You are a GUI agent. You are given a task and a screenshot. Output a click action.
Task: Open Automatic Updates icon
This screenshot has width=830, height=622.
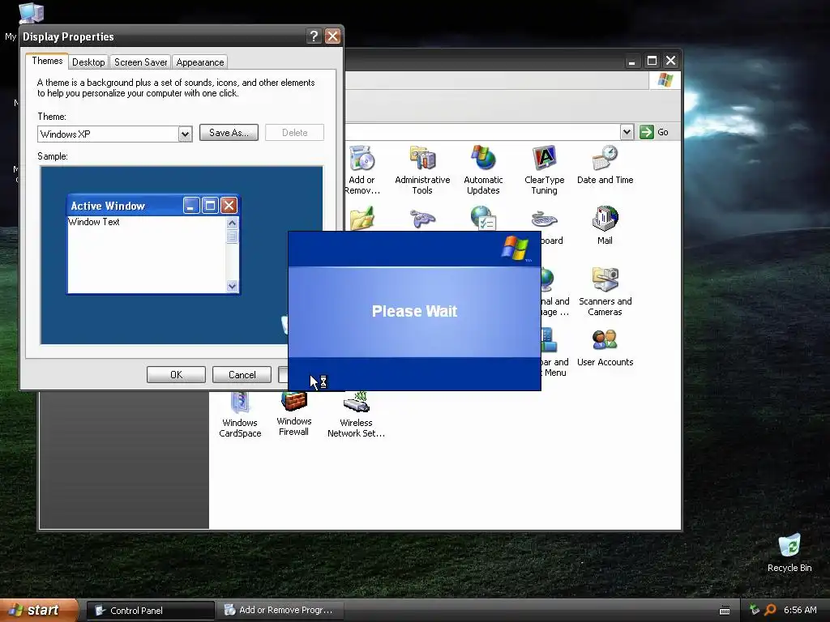click(x=483, y=169)
